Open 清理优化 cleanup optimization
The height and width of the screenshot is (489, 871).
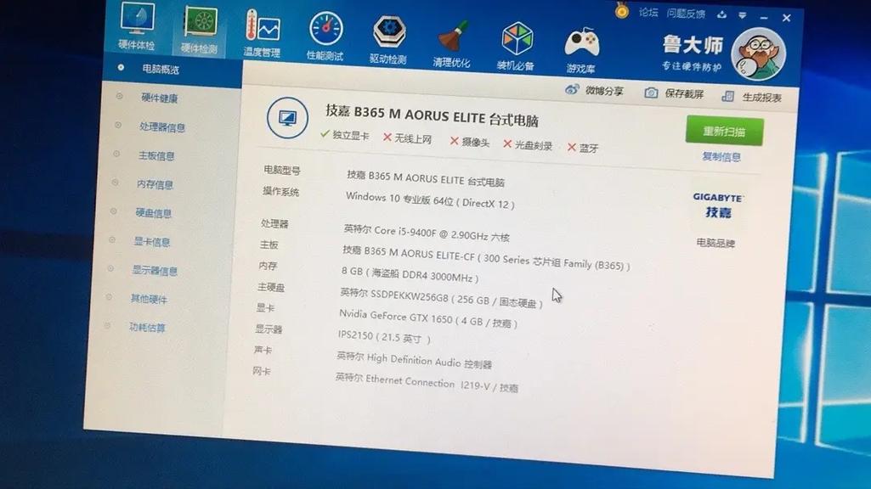click(452, 44)
